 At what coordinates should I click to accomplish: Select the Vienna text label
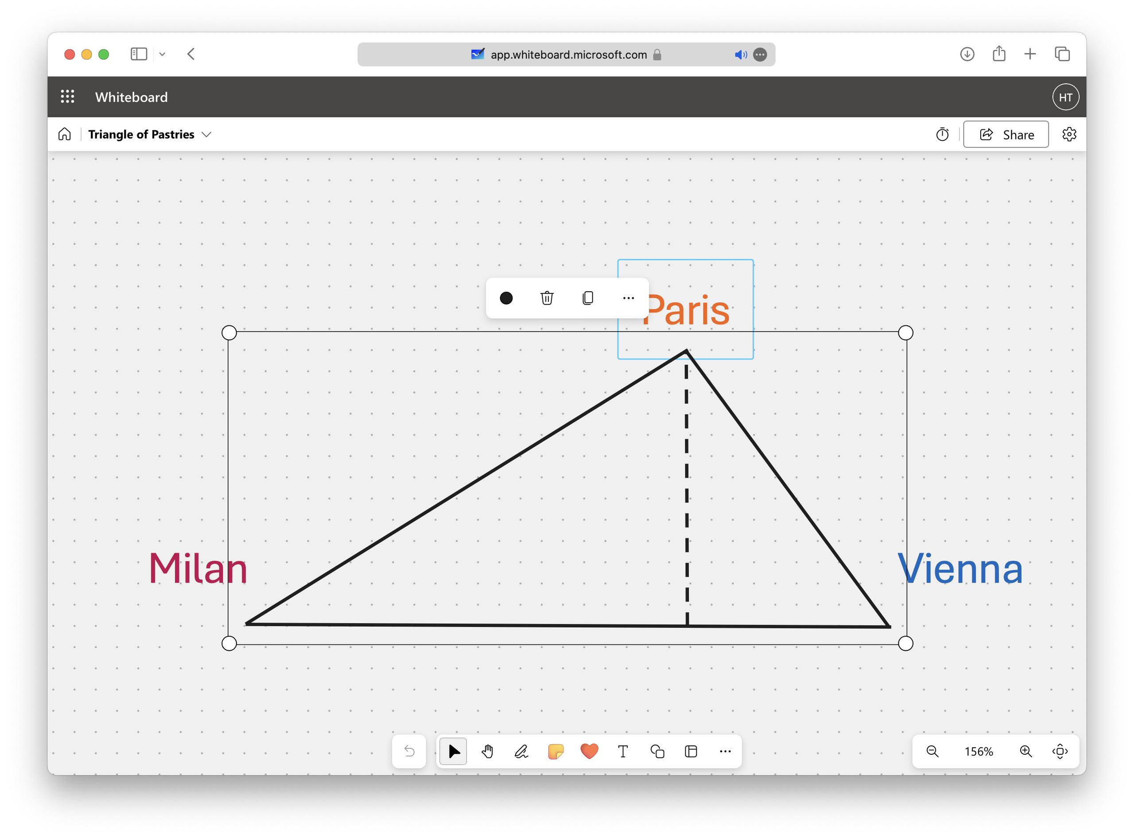tap(960, 568)
